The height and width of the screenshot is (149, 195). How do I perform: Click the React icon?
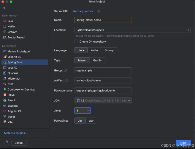(x=5, y=100)
